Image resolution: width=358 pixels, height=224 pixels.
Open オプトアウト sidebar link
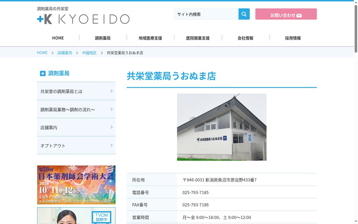click(x=76, y=145)
